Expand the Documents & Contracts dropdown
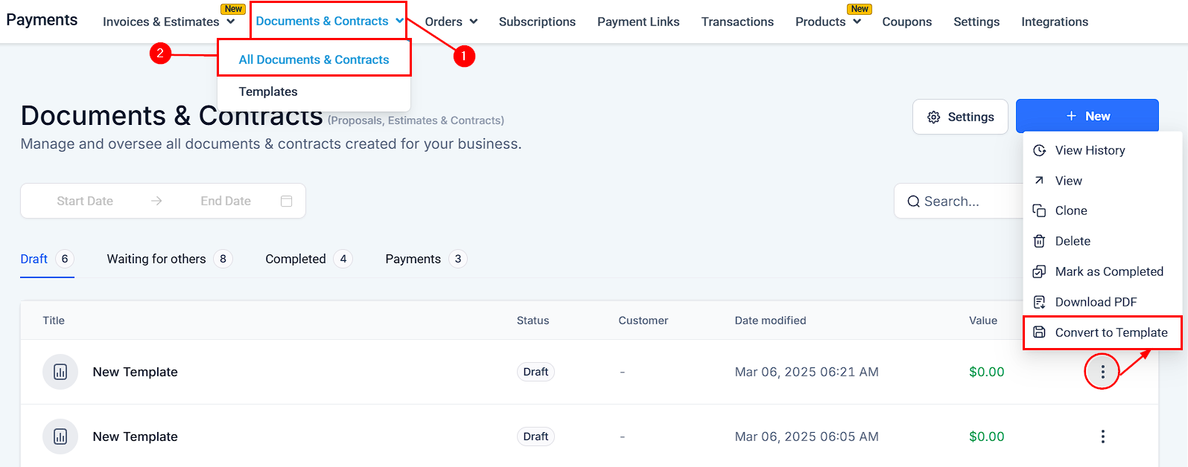Screen dimensions: 1188x467 tap(400, 22)
